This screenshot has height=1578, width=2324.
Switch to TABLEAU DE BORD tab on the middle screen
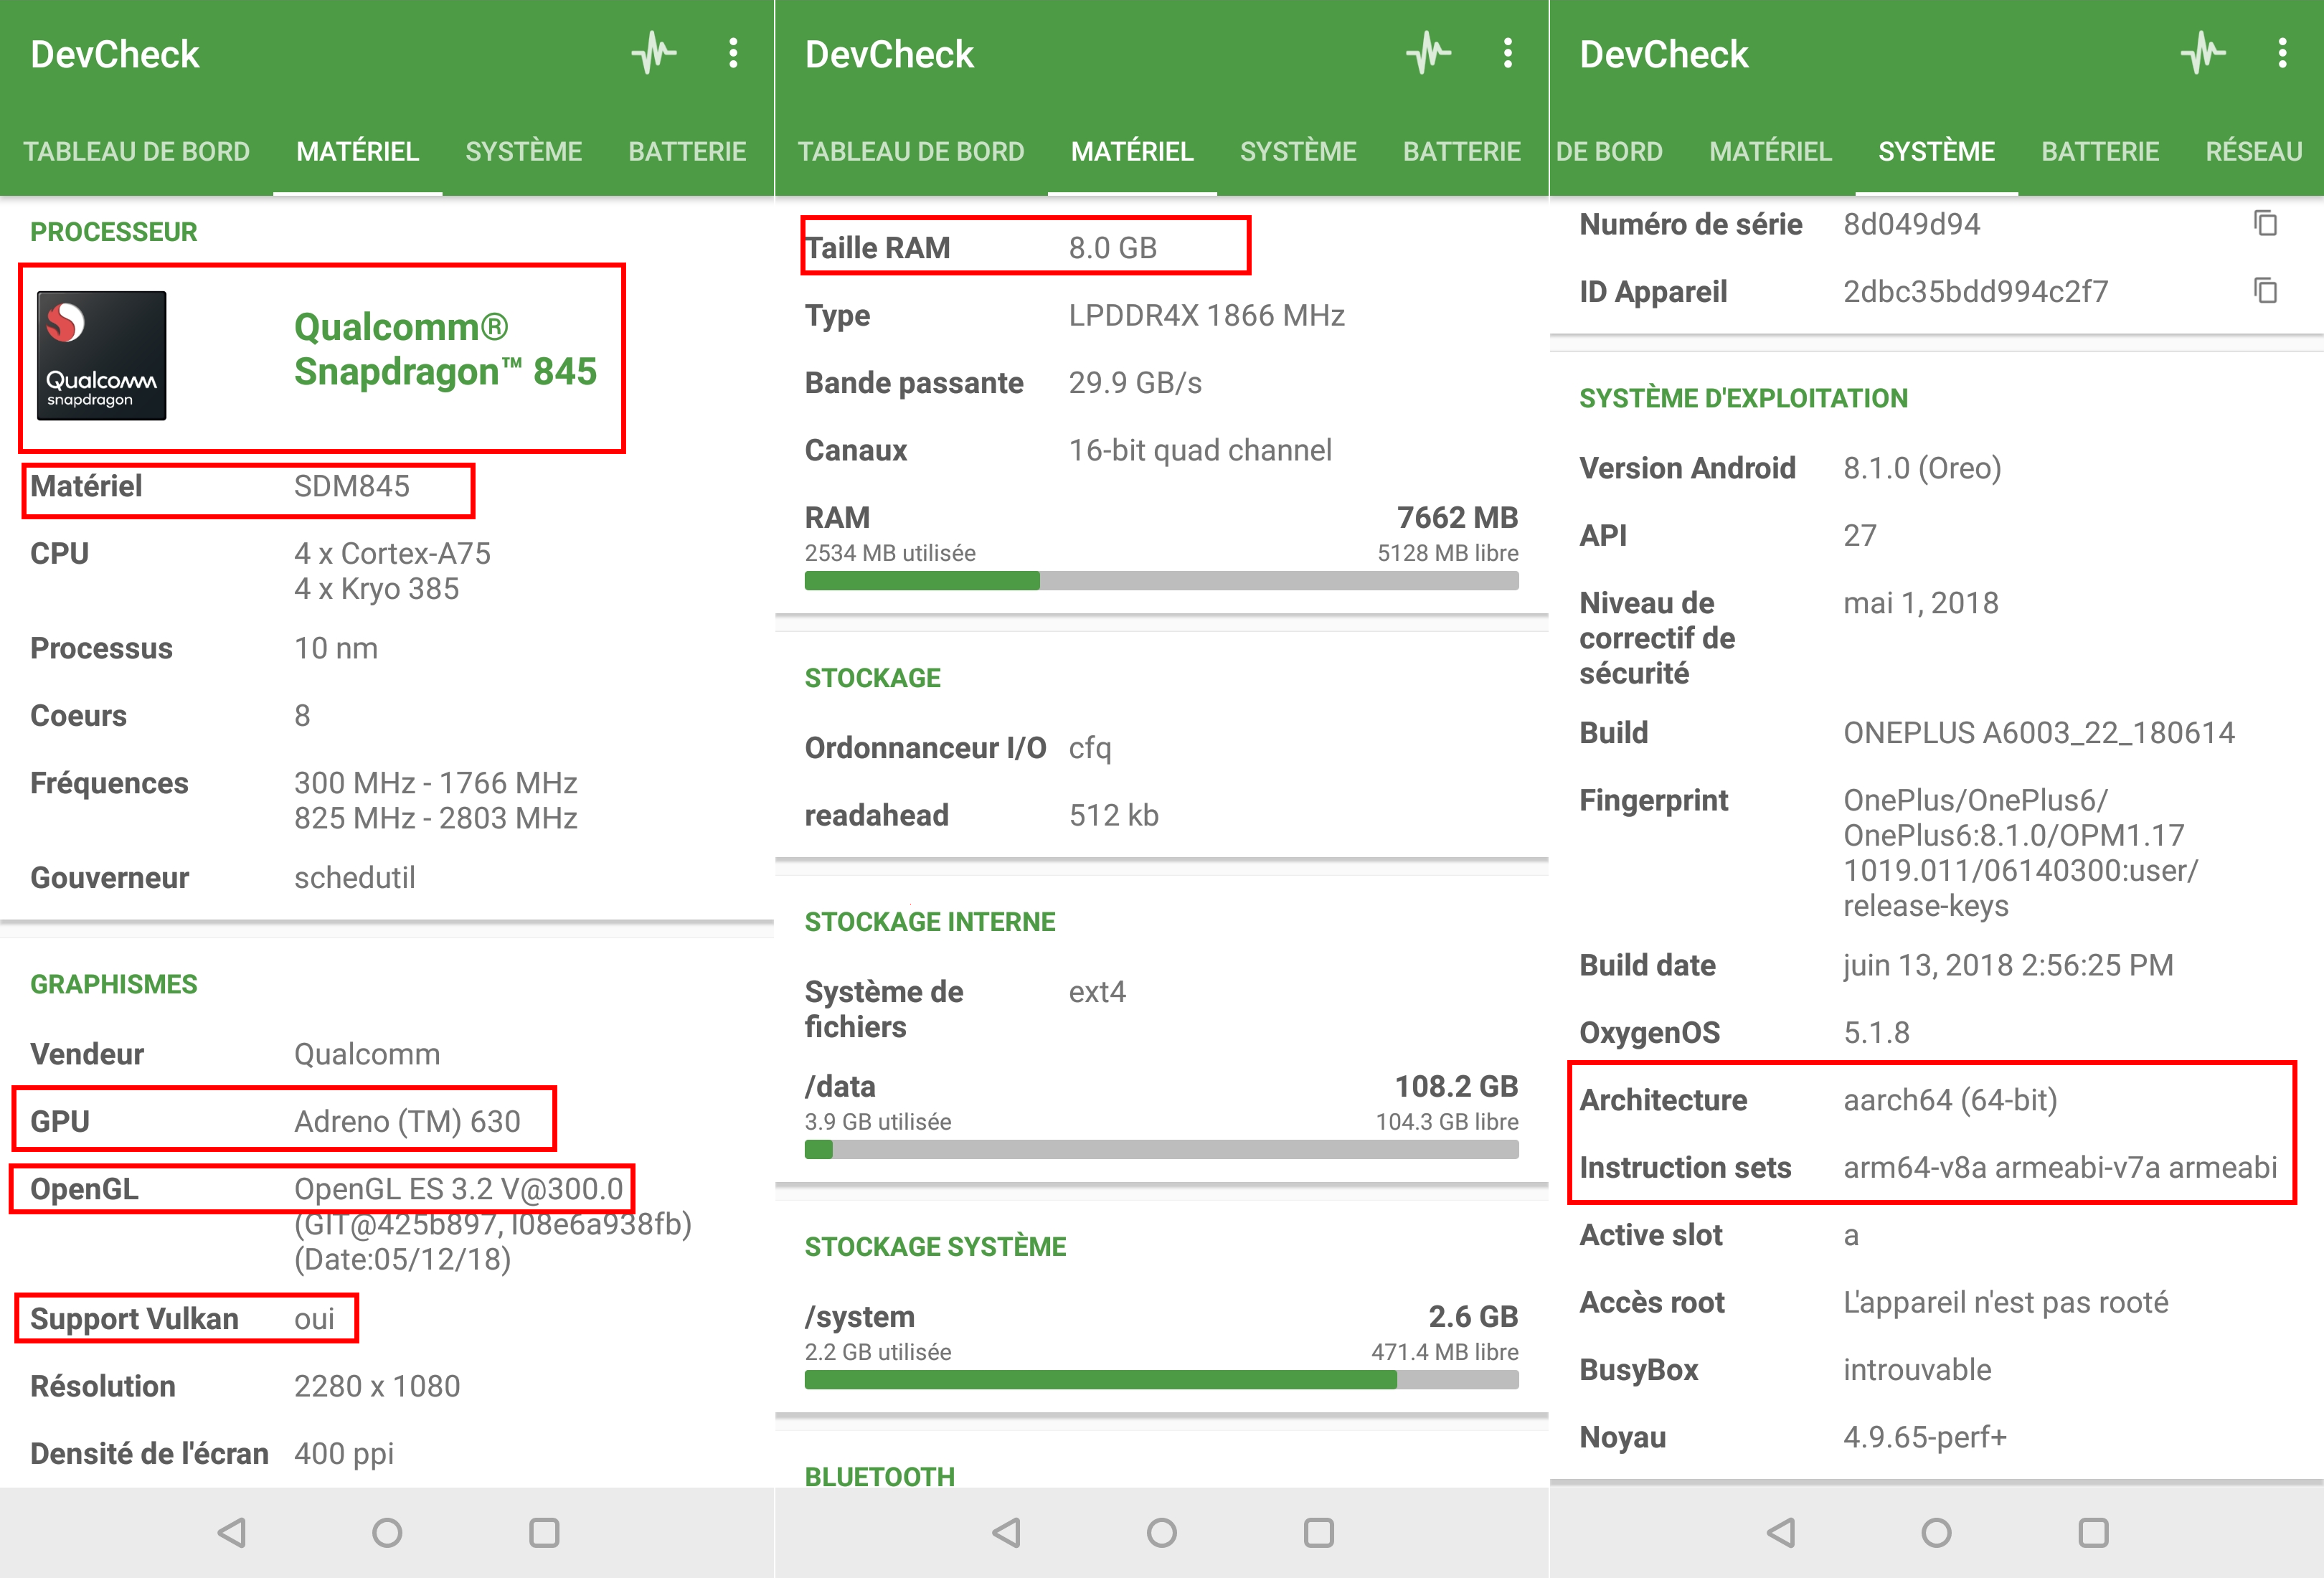[x=911, y=151]
